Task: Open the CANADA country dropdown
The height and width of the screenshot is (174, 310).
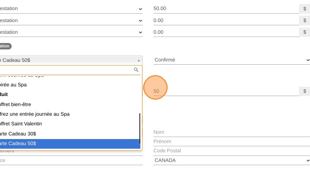Action: (x=232, y=160)
